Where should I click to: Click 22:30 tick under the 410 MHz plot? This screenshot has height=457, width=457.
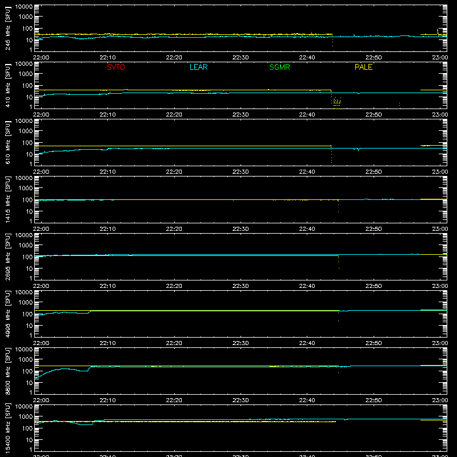click(x=240, y=115)
